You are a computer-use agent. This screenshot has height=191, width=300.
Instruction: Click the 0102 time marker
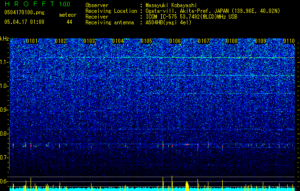[61, 41]
